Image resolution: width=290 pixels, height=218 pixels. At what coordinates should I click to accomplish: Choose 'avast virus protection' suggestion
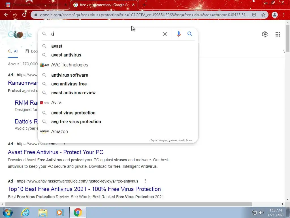118,113
